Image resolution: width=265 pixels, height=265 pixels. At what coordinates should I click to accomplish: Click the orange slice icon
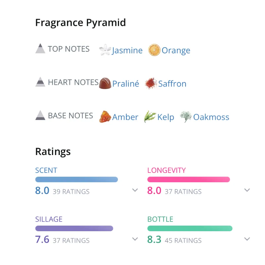click(x=154, y=50)
